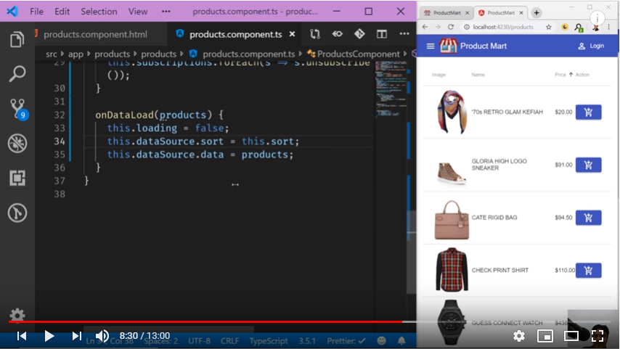Click the Login button
Viewport: 620px width, 349px height.
591,46
